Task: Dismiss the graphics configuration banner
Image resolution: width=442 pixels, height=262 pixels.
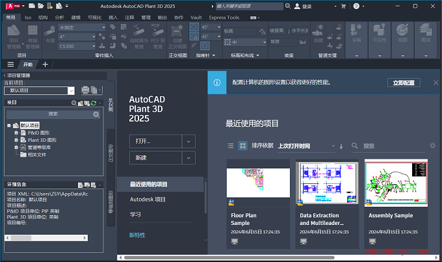Action: coord(435,83)
